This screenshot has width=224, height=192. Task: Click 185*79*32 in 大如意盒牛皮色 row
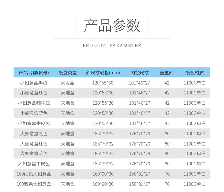coord(103,164)
